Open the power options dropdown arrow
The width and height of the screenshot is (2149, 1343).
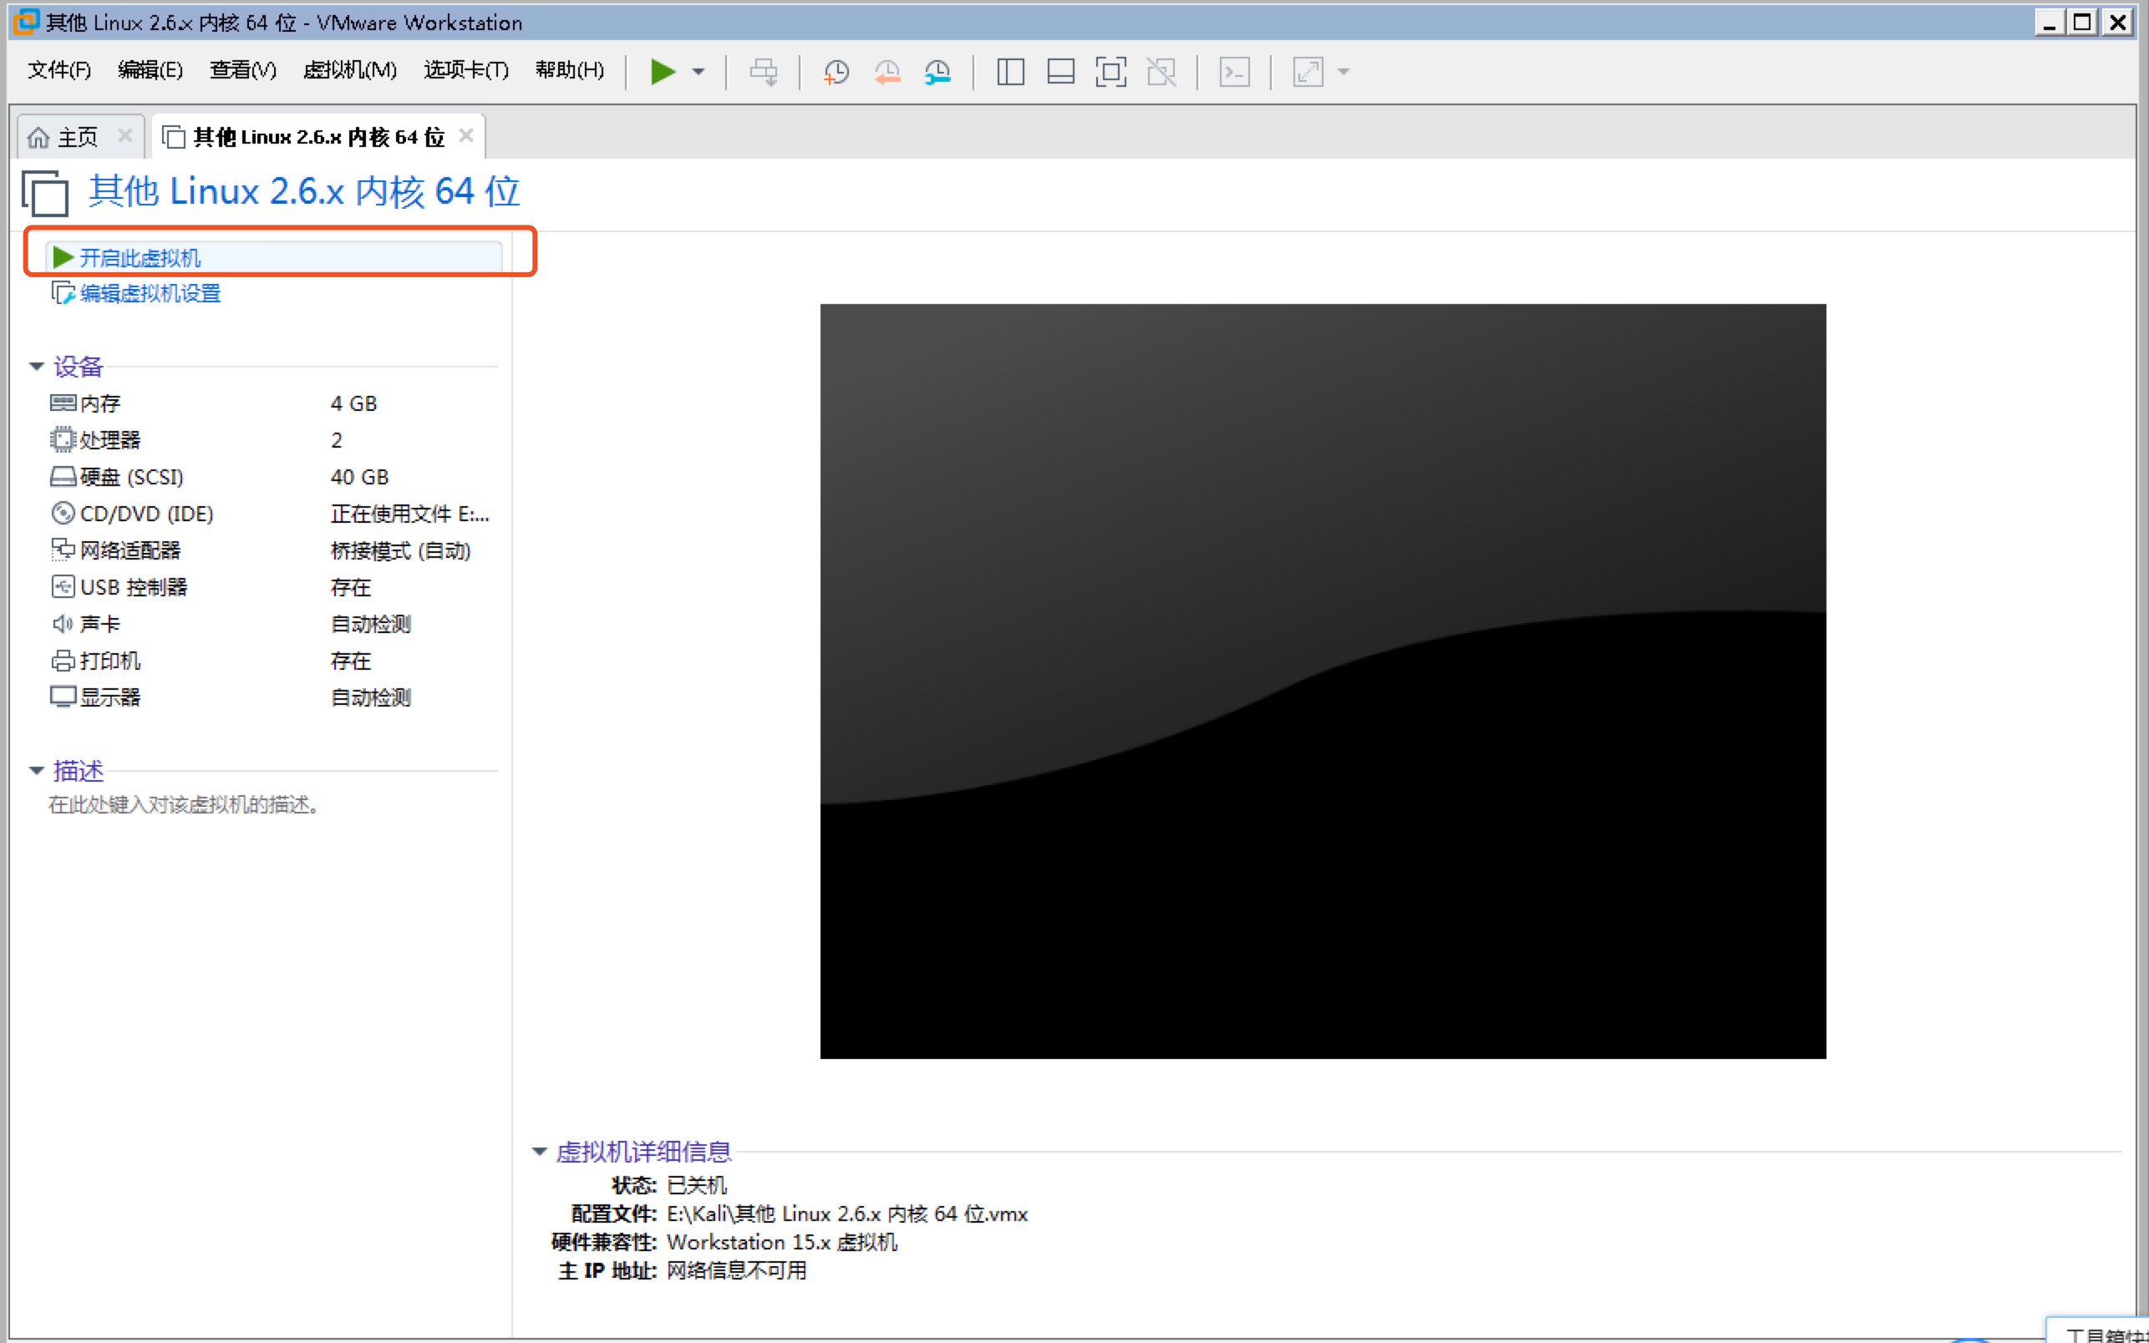click(x=699, y=72)
